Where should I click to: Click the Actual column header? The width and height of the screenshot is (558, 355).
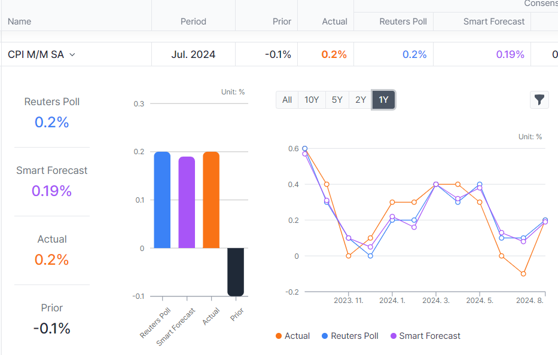point(334,22)
